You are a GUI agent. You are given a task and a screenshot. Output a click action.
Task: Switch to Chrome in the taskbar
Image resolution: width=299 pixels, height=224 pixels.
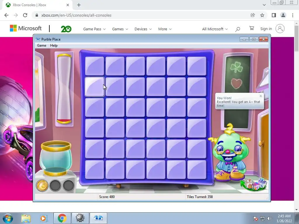62,218
